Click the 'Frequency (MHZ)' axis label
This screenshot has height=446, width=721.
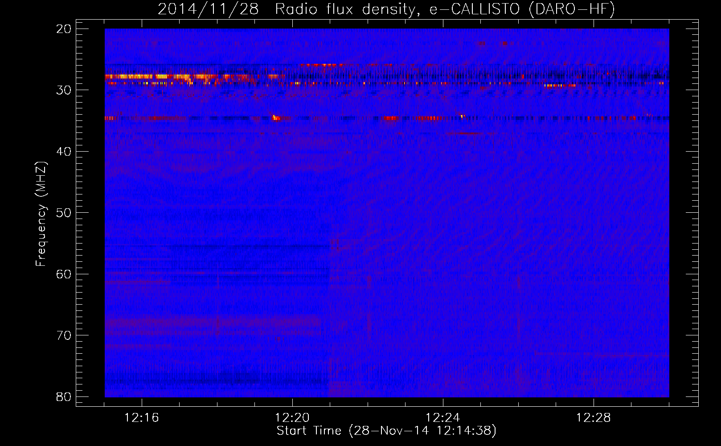41,214
